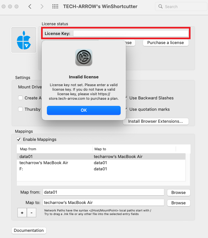This screenshot has height=238, width=208.
Task: Open Purchase a license
Action: coord(166,43)
